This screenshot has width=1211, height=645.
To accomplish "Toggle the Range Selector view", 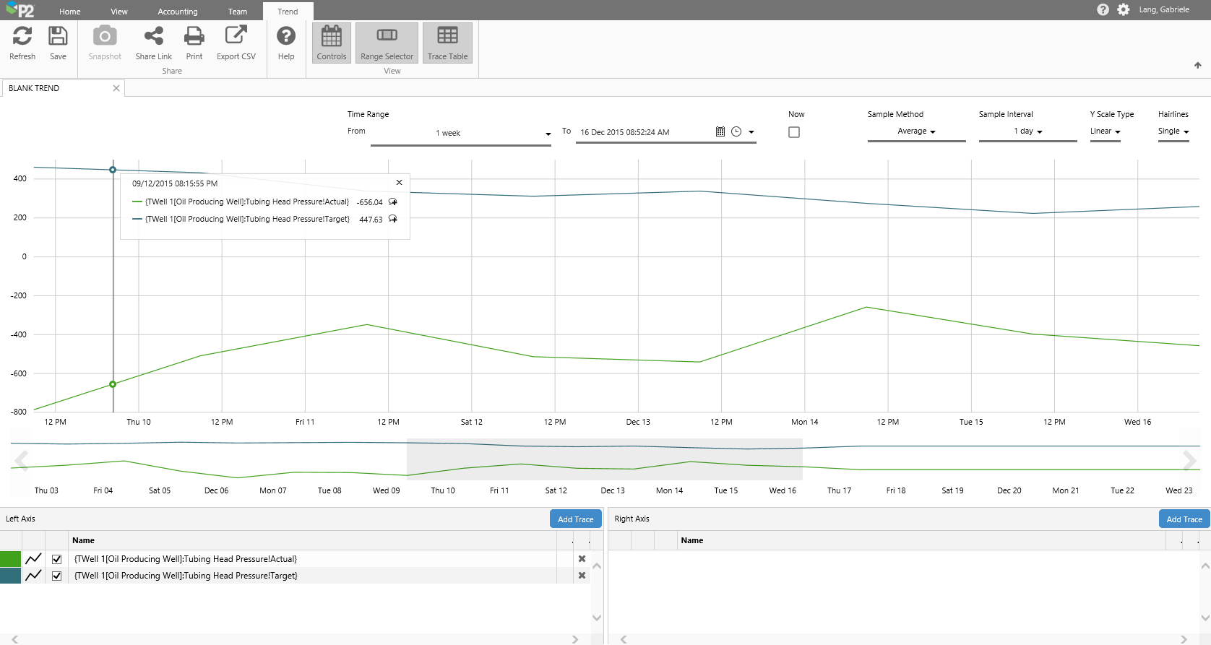I will point(387,43).
